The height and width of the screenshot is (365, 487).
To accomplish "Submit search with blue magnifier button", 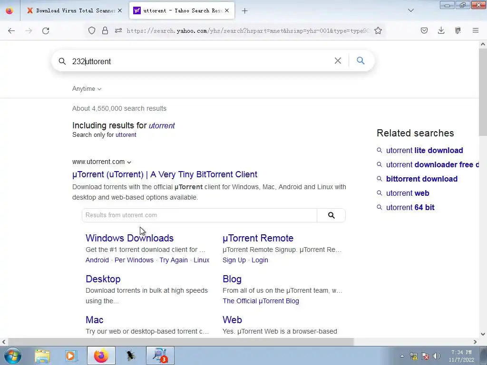I will (360, 60).
